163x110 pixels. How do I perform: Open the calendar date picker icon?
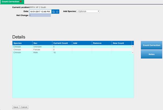point(54,12)
